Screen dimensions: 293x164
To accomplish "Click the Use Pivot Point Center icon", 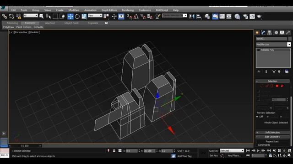I will click(x=106, y=16).
